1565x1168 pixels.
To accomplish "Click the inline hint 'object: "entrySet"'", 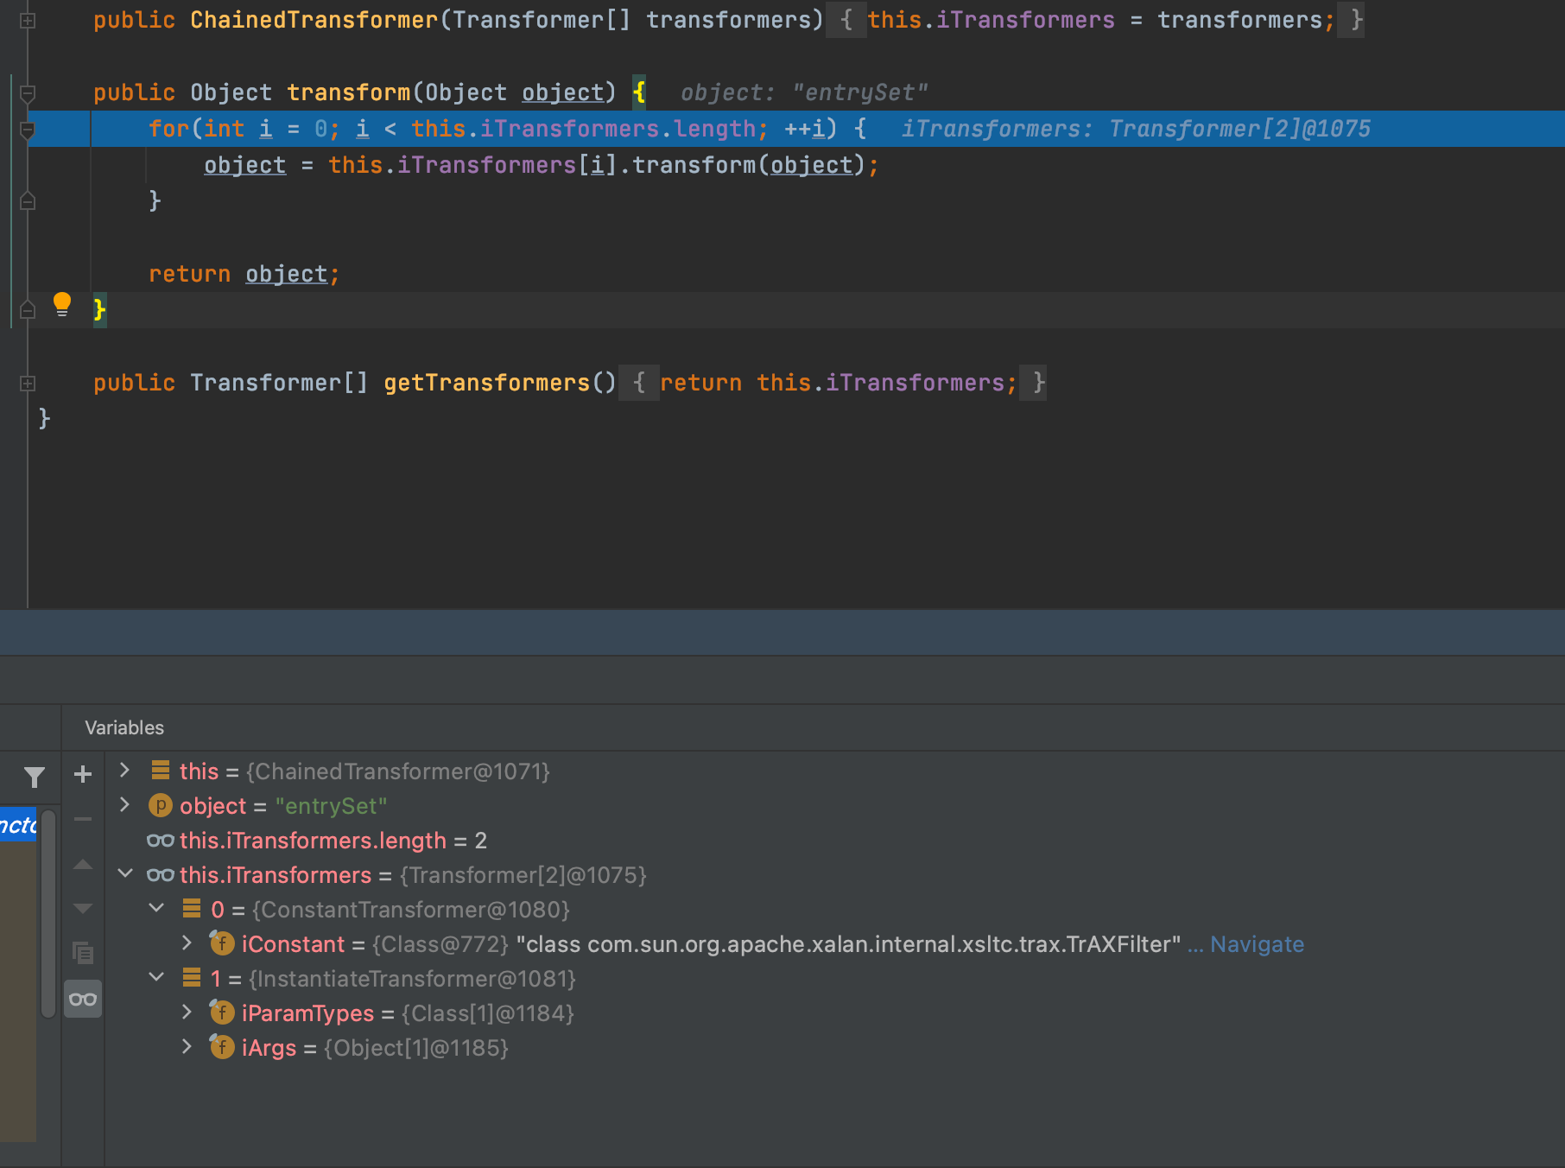I will coord(804,92).
